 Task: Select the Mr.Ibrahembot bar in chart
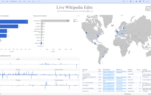click(x=55, y=21)
